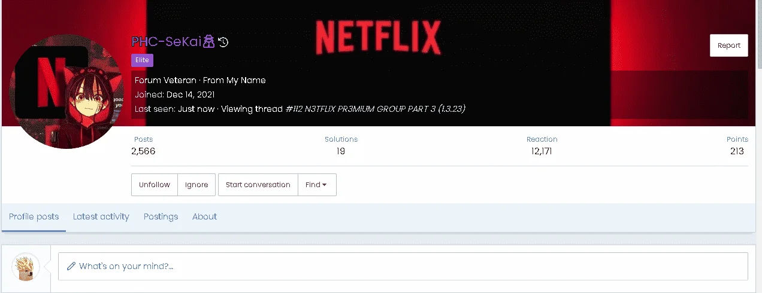The image size is (762, 293).
Task: Click the pencil icon in the status box
Action: (x=71, y=266)
